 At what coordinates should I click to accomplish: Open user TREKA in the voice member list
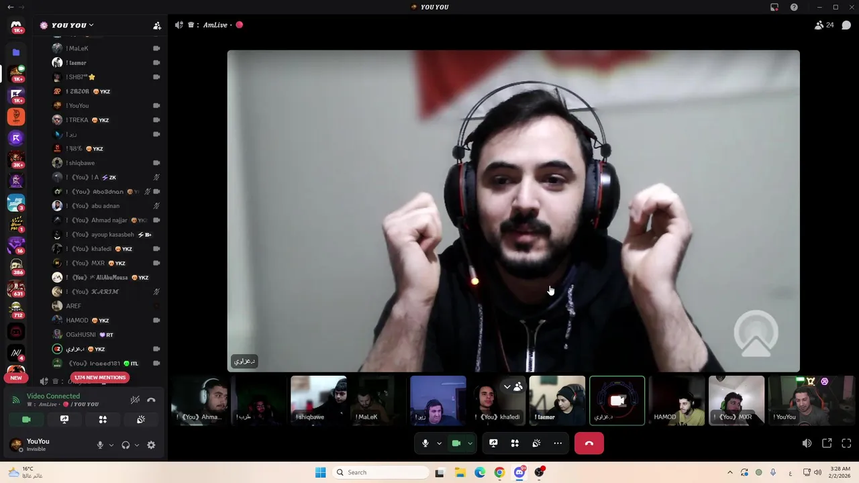(x=106, y=120)
